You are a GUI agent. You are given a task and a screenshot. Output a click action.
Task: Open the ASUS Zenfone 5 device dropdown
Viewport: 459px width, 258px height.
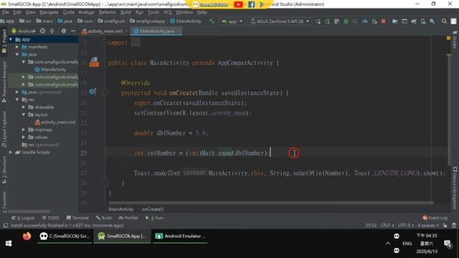pos(280,21)
